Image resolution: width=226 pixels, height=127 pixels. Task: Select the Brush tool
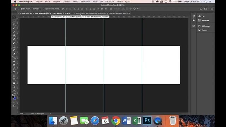(x=14, y=43)
